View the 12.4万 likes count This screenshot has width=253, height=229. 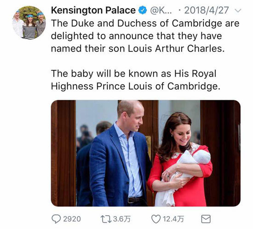click(173, 219)
